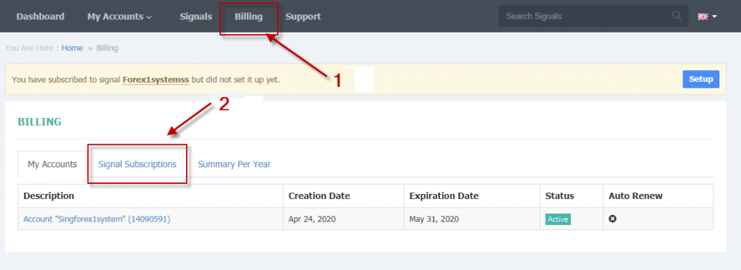Open the Support menu item
The image size is (741, 270).
click(303, 17)
